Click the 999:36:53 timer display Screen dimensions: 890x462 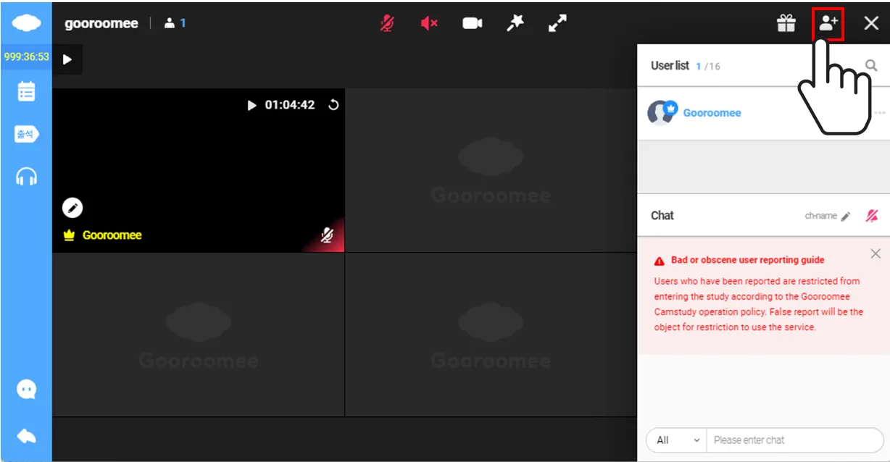pos(26,56)
